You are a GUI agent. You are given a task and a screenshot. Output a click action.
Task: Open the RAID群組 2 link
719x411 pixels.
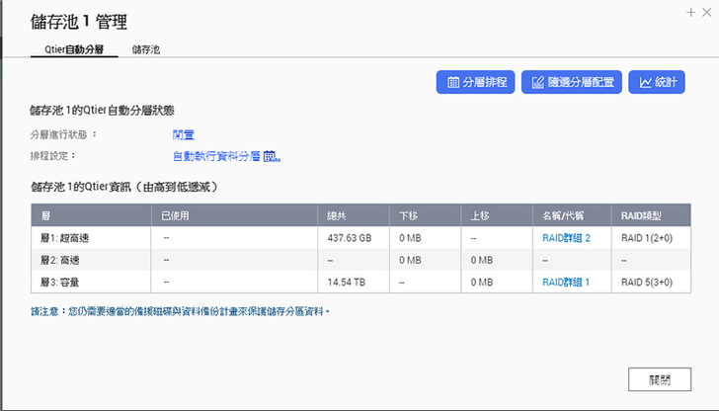pyautogui.click(x=566, y=238)
